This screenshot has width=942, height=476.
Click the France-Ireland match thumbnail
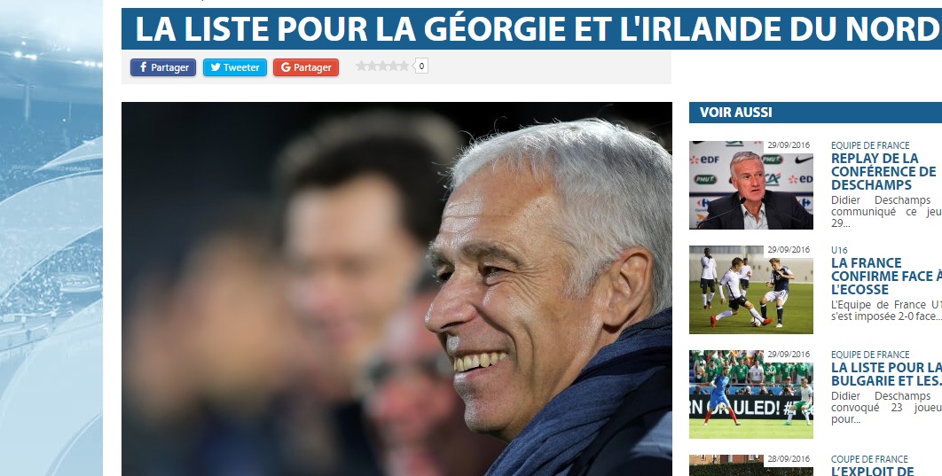tap(751, 394)
